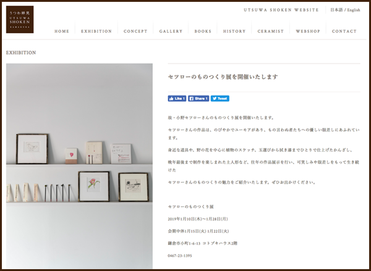Open the HOME menu item
Screen dimensions: 371x271
62,31
